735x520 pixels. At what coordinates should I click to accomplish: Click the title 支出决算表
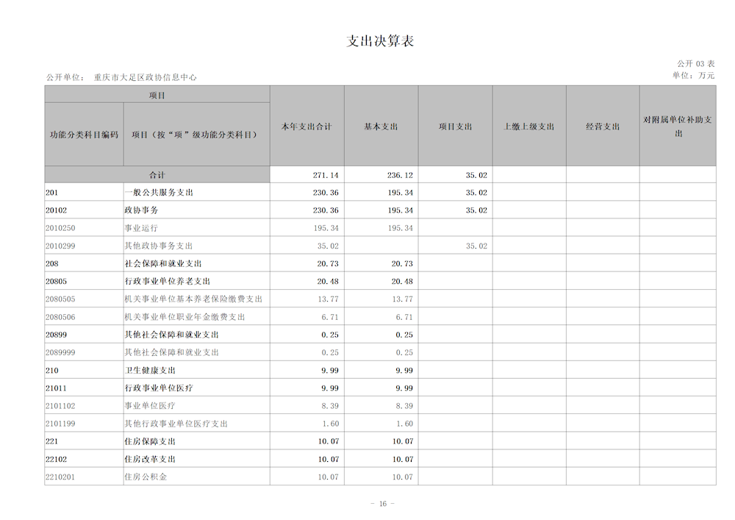[380, 40]
